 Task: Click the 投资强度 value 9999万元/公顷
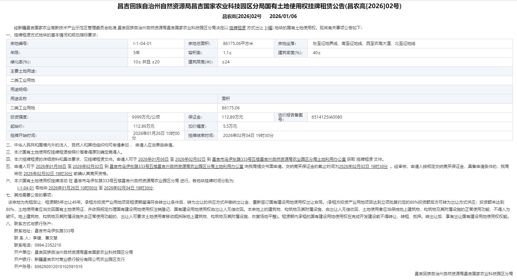click(146, 117)
